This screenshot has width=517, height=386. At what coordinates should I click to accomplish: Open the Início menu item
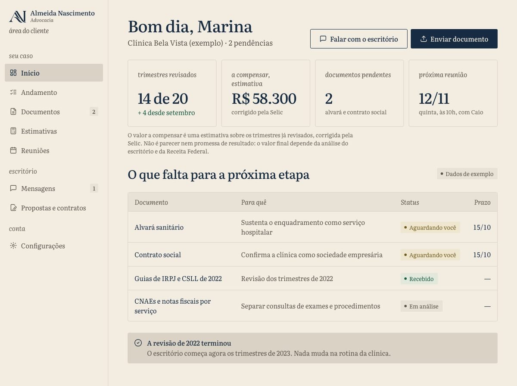(54, 73)
